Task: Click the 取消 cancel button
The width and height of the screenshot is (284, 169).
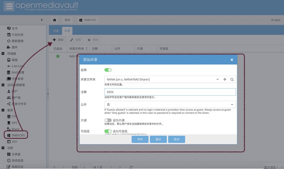Action: (x=177, y=139)
